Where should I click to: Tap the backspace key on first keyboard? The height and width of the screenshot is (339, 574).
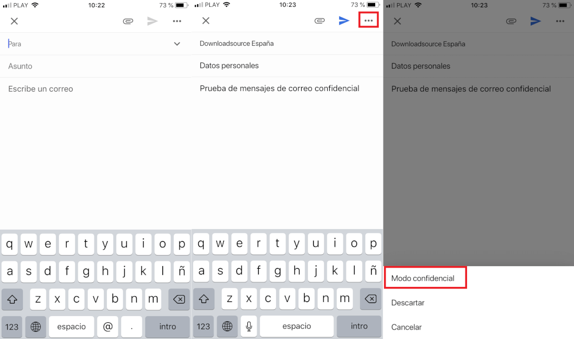pyautogui.click(x=179, y=299)
